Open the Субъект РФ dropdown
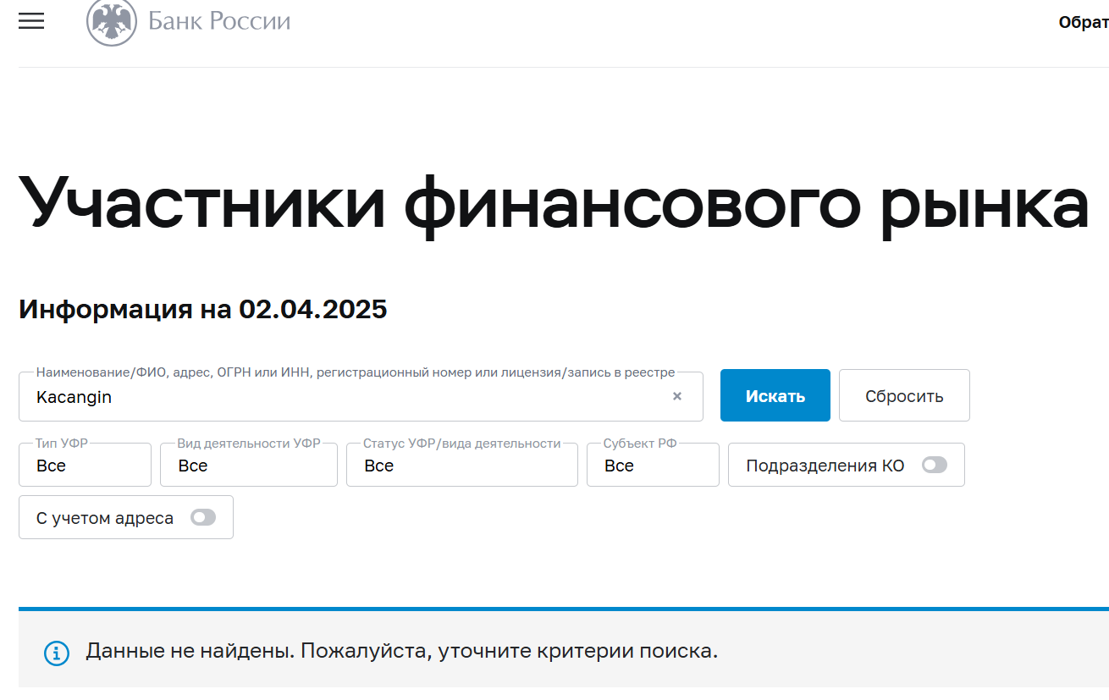1109x700 pixels. 653,465
